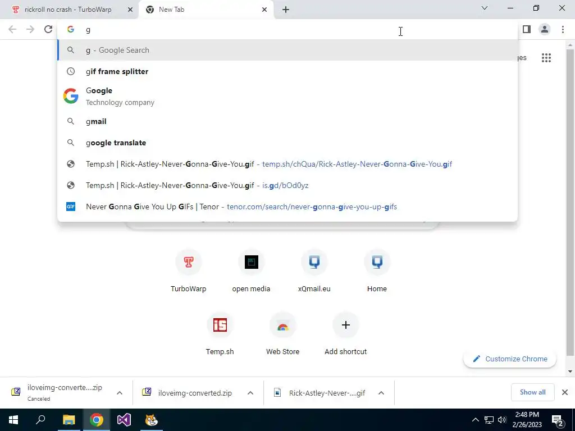
Task: Open the Home shortcut
Action: [x=377, y=270]
